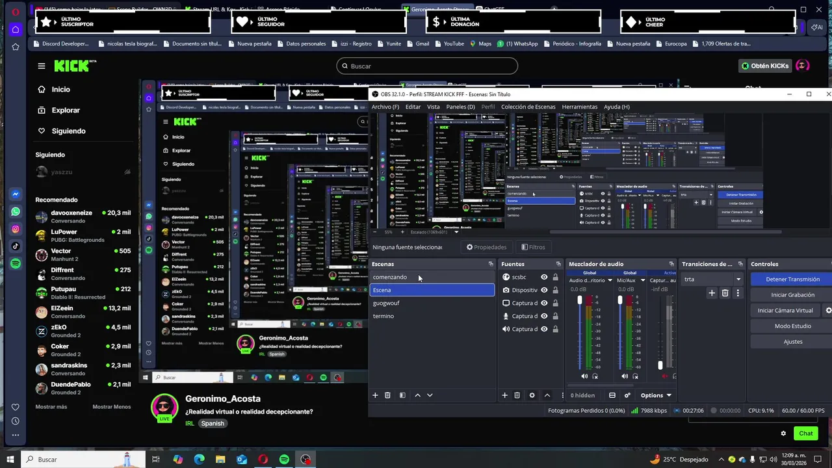Image resolution: width=832 pixels, height=468 pixels.
Task: Open the Colección de Escenas menu
Action: click(528, 107)
